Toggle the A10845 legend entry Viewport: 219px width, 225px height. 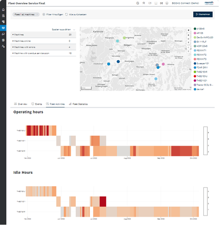[x=199, y=29]
